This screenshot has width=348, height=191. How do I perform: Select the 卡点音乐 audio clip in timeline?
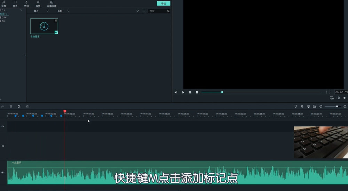click(177, 172)
